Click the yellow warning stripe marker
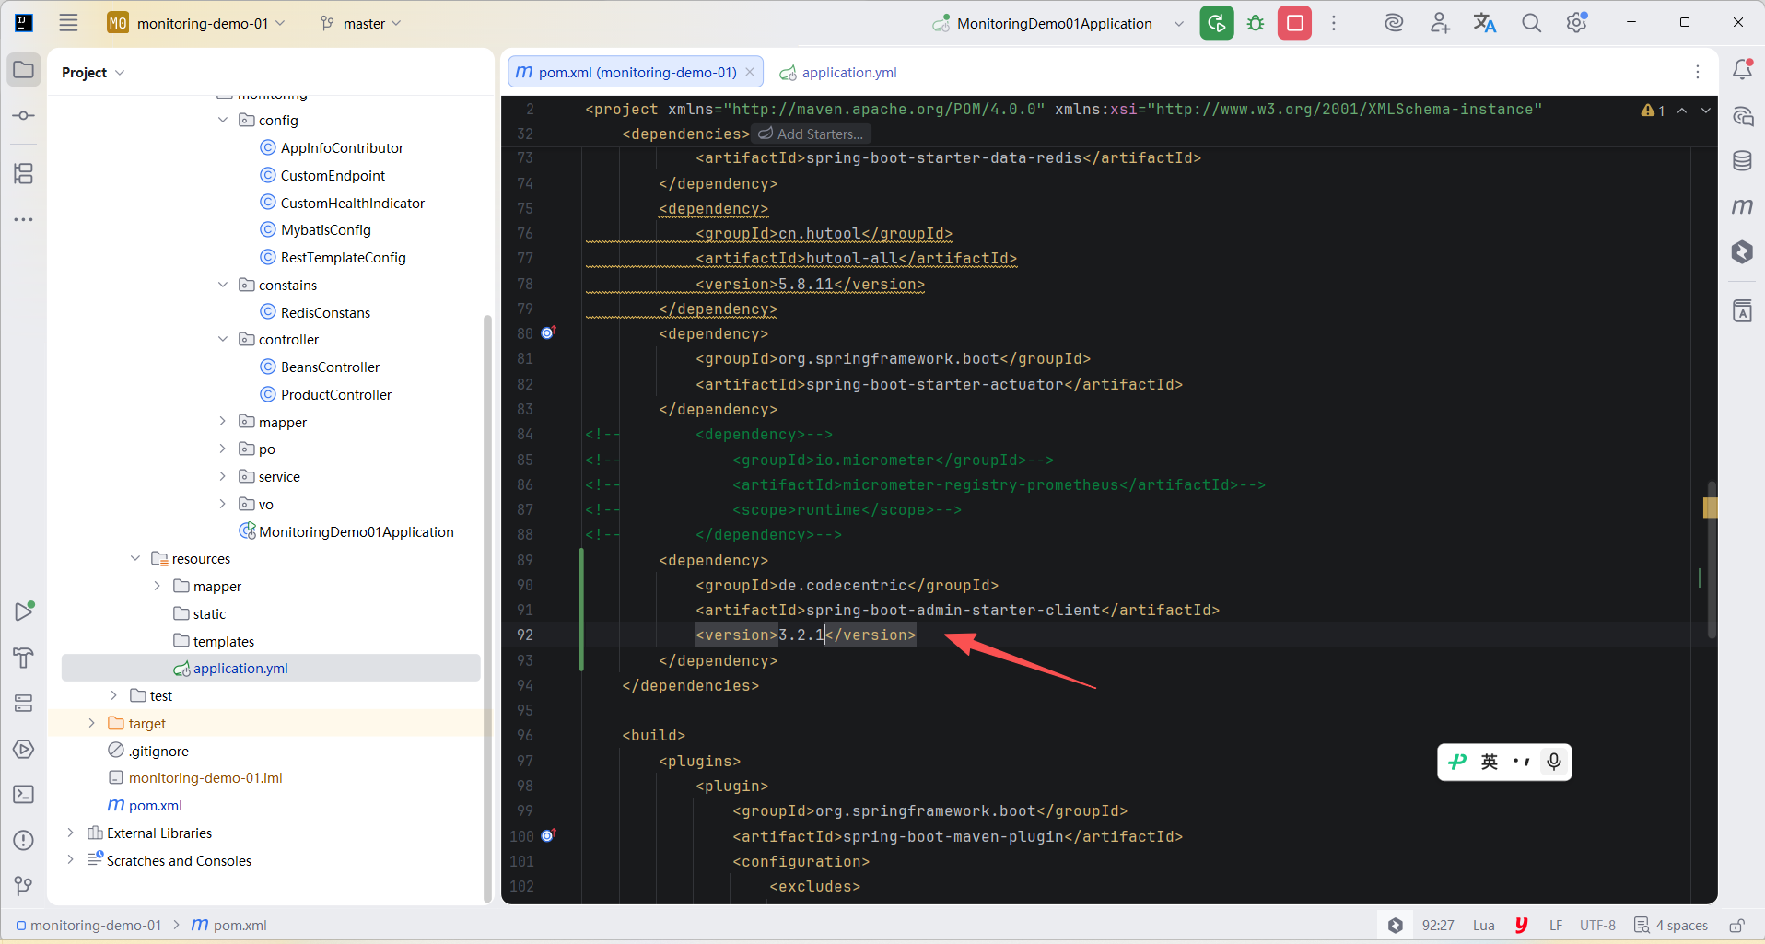Viewport: 1765px width, 944px height. 1711,507
